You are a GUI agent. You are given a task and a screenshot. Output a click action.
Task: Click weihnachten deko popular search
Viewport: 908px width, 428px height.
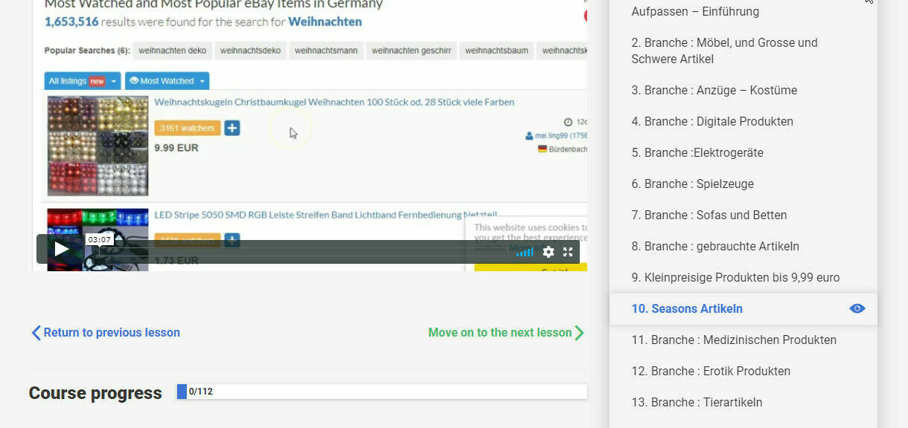(173, 51)
